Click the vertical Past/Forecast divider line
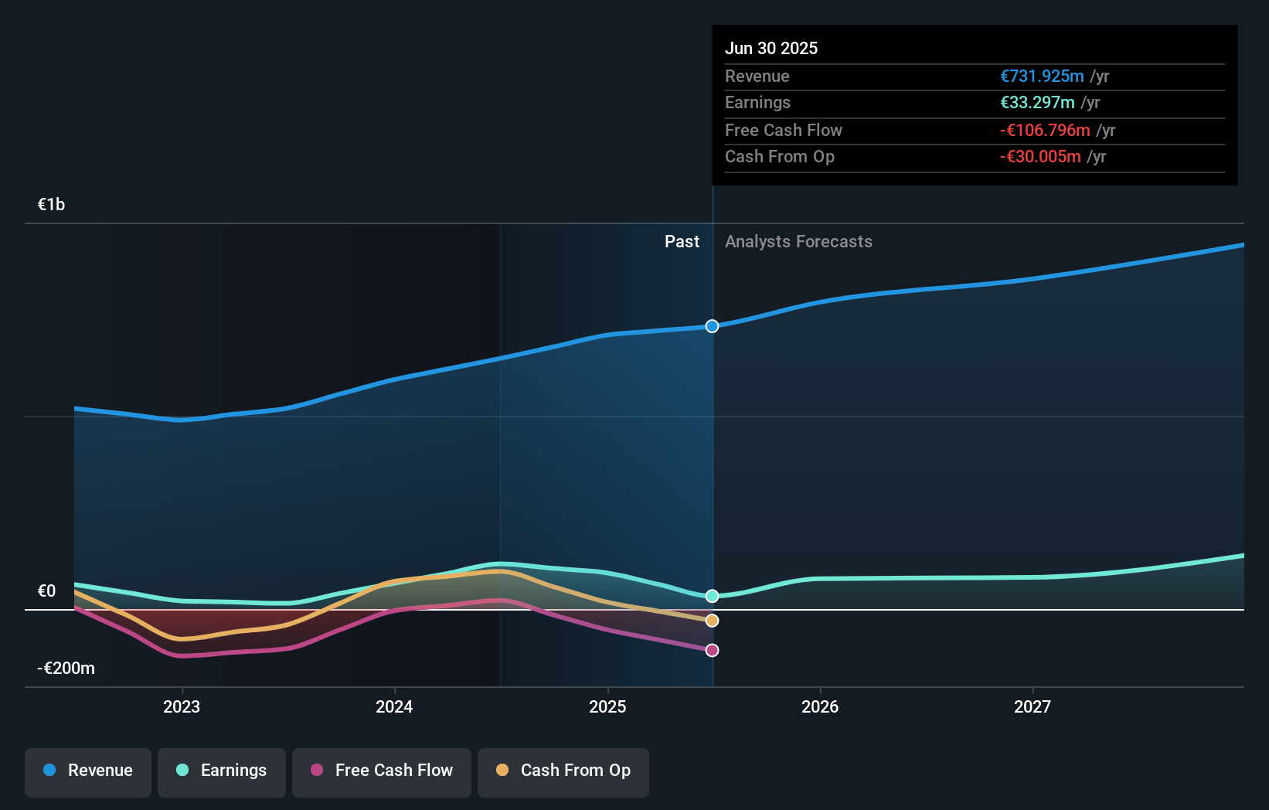 (712, 464)
